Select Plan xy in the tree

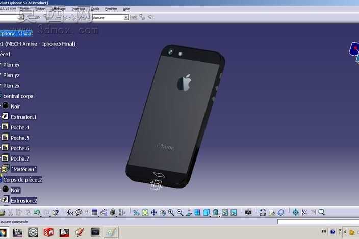[x=11, y=65]
